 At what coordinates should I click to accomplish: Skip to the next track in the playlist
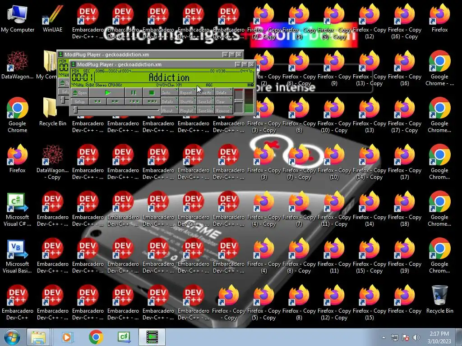tap(152, 101)
